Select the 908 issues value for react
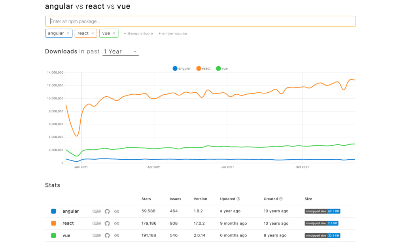Screen dimensions: 405x248 [x=174, y=223]
